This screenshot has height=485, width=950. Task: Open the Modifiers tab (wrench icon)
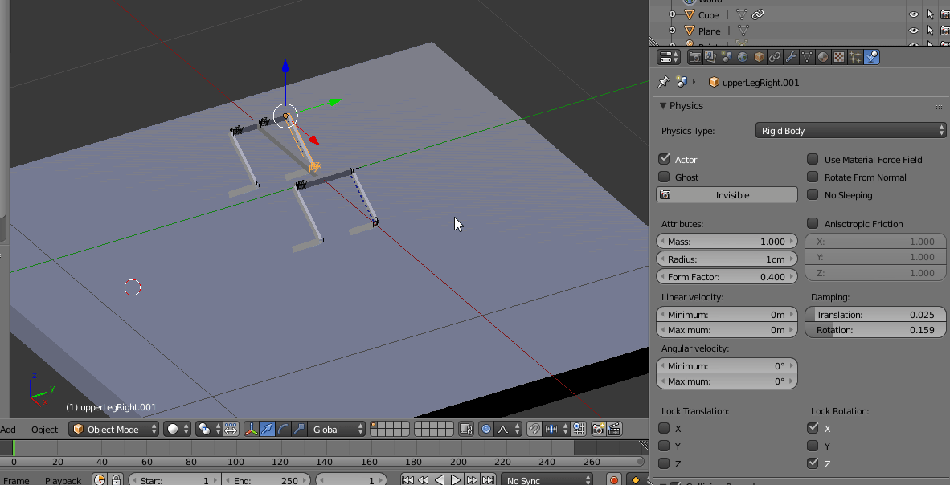(x=792, y=56)
